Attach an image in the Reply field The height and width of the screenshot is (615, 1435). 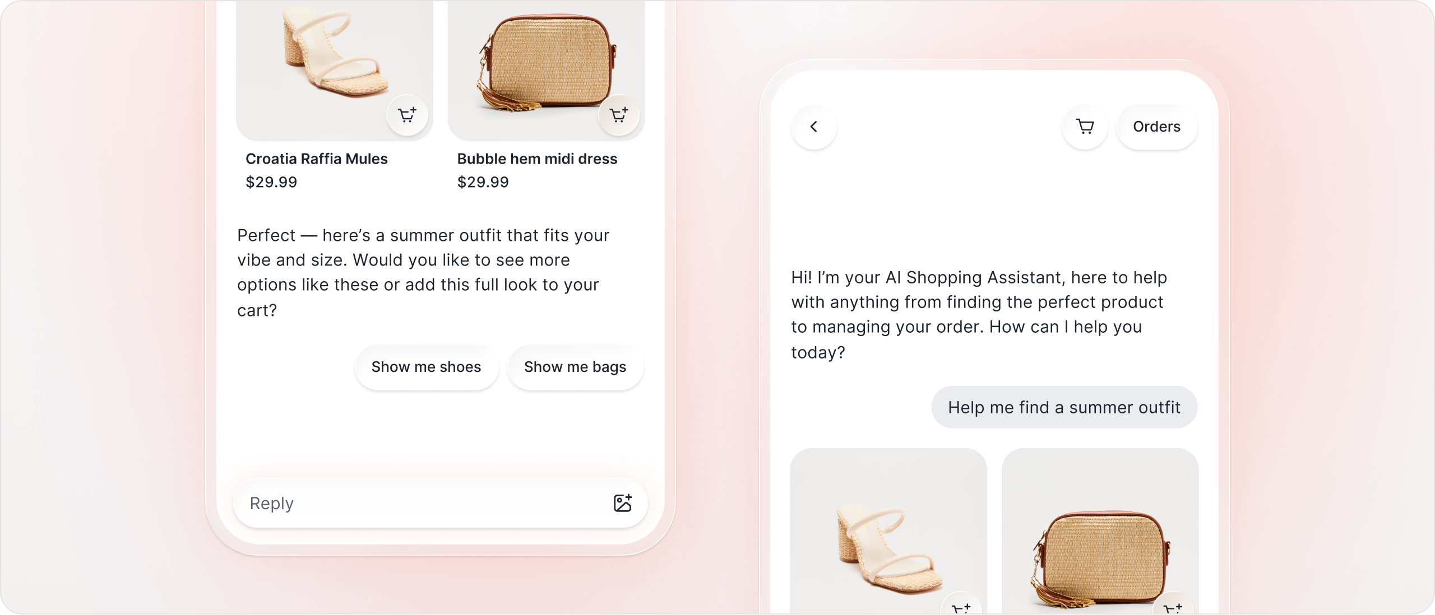tap(622, 503)
